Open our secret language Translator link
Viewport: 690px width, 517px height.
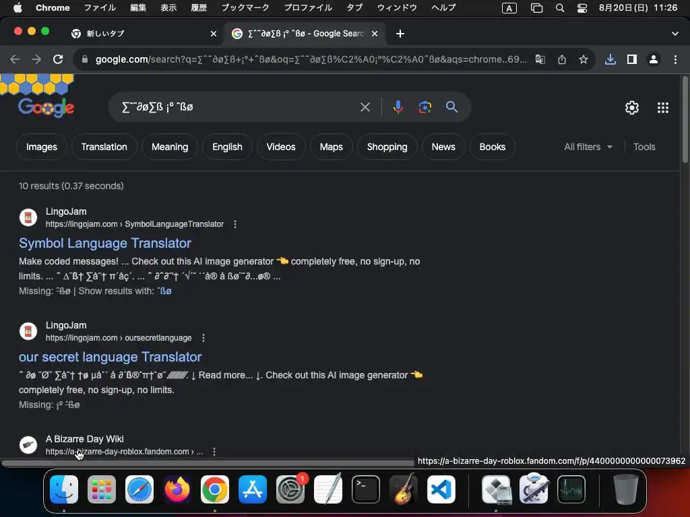point(110,357)
